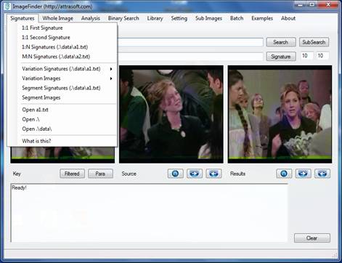The width and height of the screenshot is (342, 263).
Task: Click the Source image preview
Action: (171, 114)
